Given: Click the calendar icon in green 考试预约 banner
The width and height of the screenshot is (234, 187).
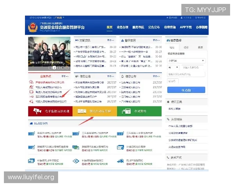Looking at the screenshot, I should (x=126, y=111).
